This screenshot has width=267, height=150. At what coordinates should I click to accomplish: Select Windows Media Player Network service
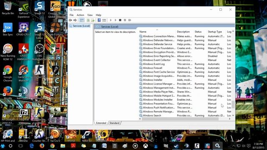pos(185,92)
